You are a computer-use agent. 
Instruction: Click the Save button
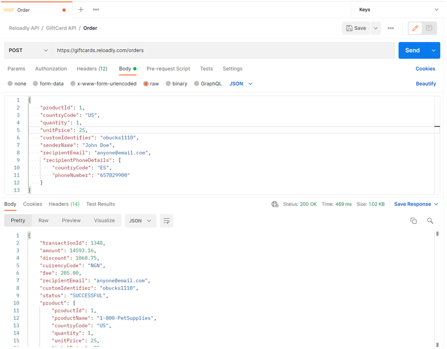(356, 28)
